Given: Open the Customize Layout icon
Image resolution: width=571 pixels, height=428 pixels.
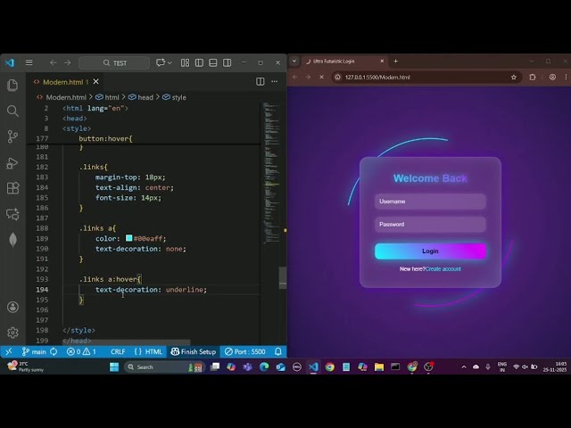Looking at the screenshot, I should click(x=185, y=62).
